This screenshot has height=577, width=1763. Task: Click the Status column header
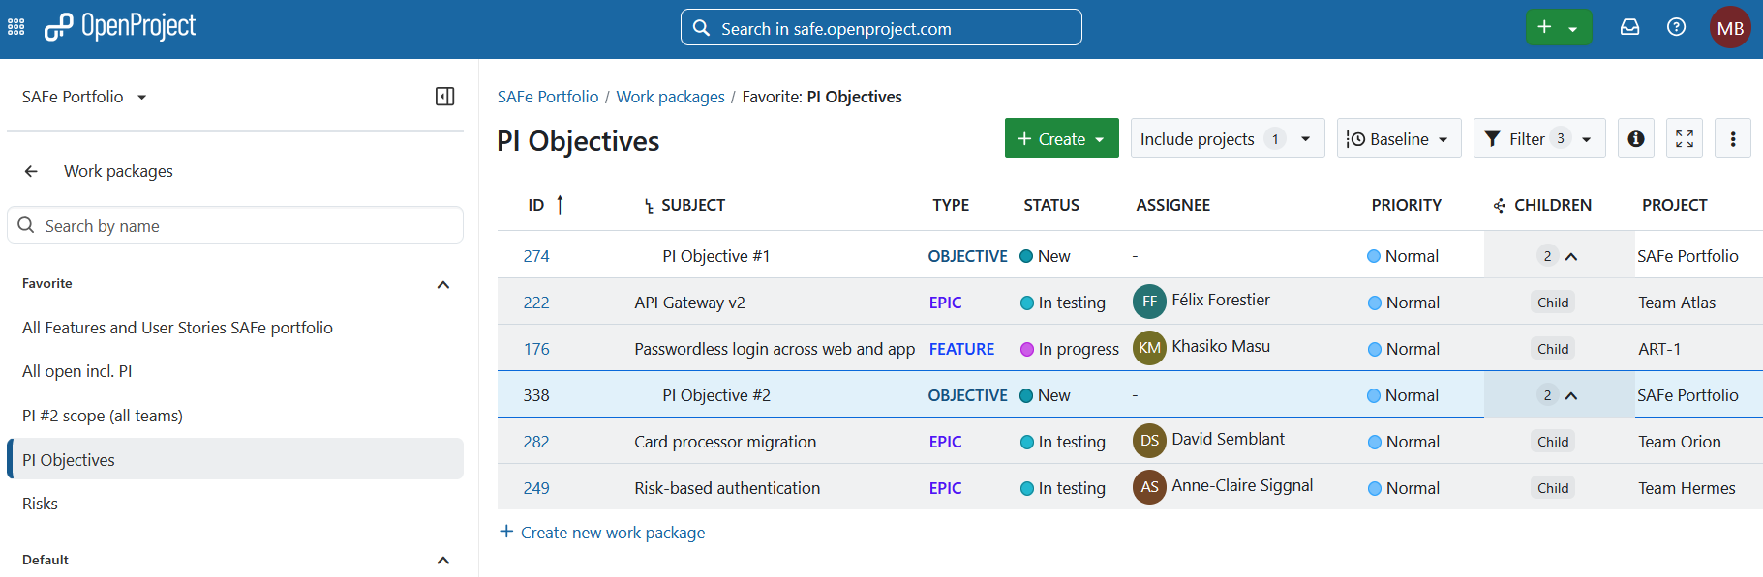click(x=1051, y=205)
